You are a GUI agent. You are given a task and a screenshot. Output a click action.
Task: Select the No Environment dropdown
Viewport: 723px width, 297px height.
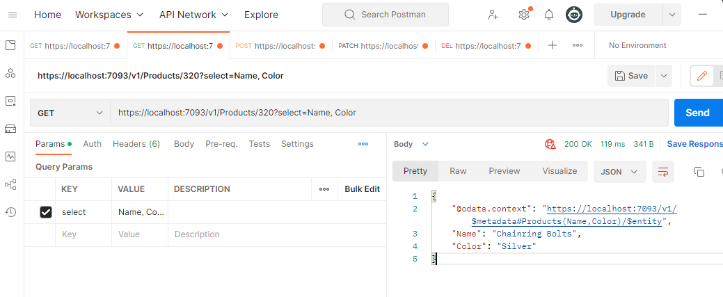pyautogui.click(x=637, y=45)
